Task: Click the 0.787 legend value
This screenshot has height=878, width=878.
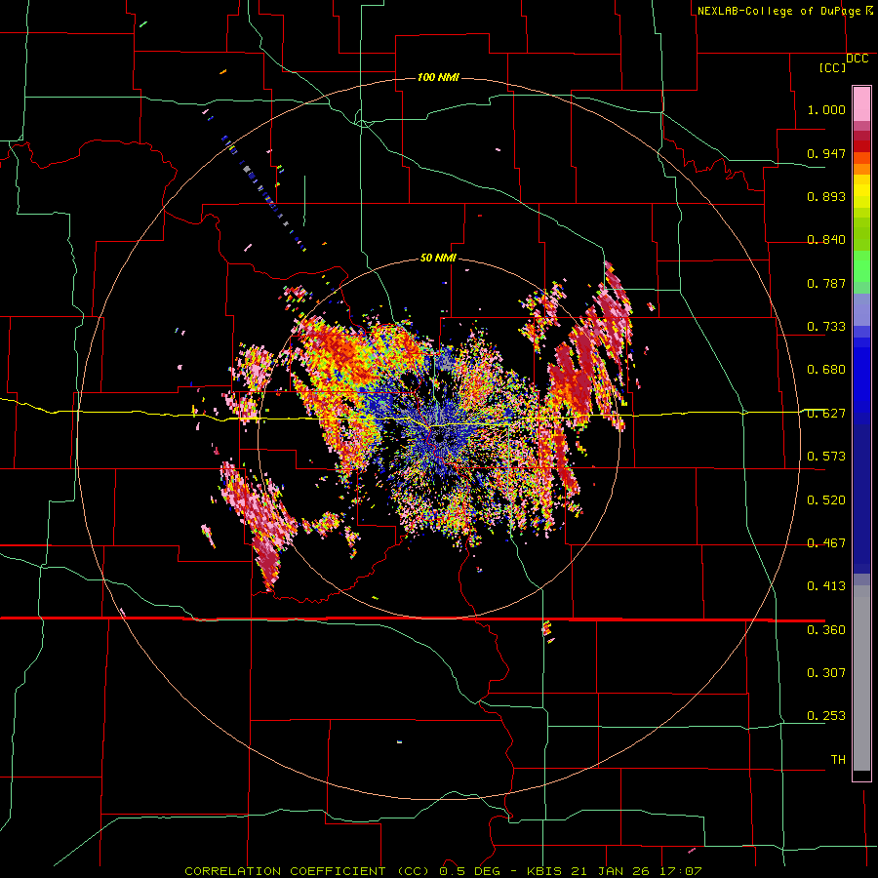Action: click(826, 283)
